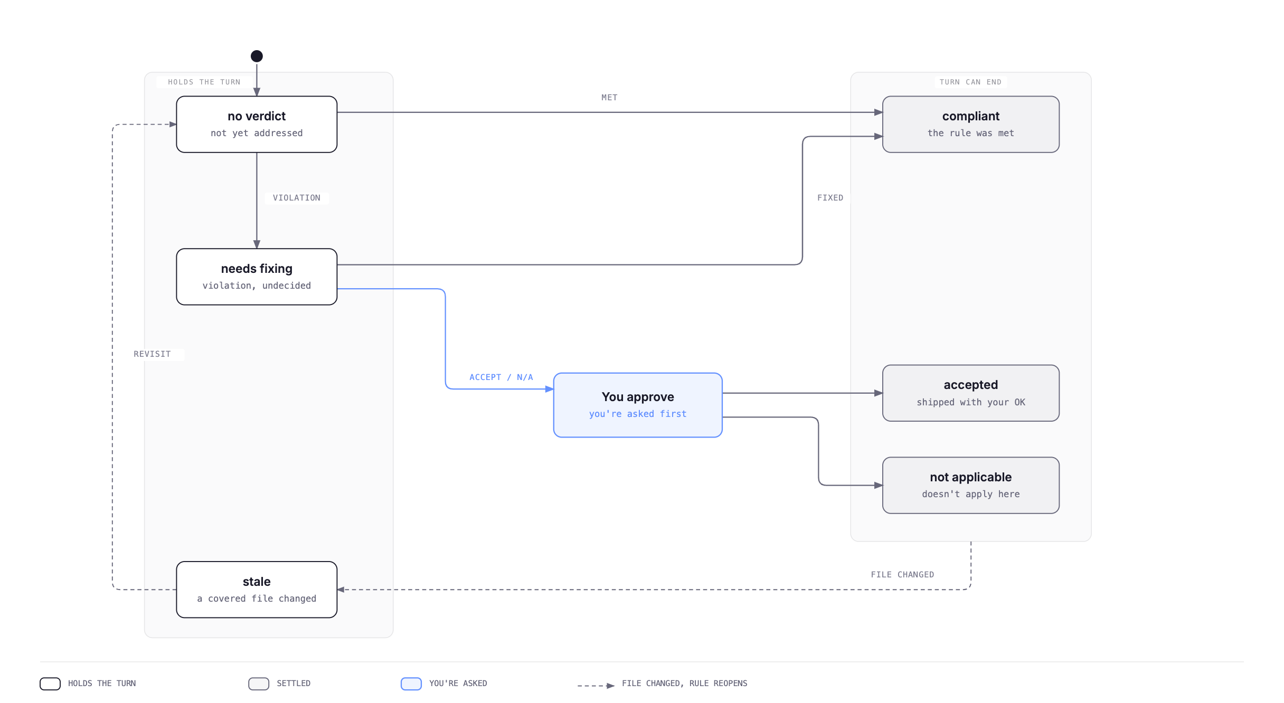Select the 'not applicable' state node
Viewport: 1284px width, 703px height.
coord(970,486)
